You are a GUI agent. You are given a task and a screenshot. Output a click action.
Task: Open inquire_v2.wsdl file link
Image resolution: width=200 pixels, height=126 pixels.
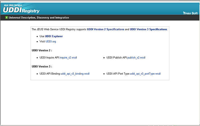coord(68,58)
